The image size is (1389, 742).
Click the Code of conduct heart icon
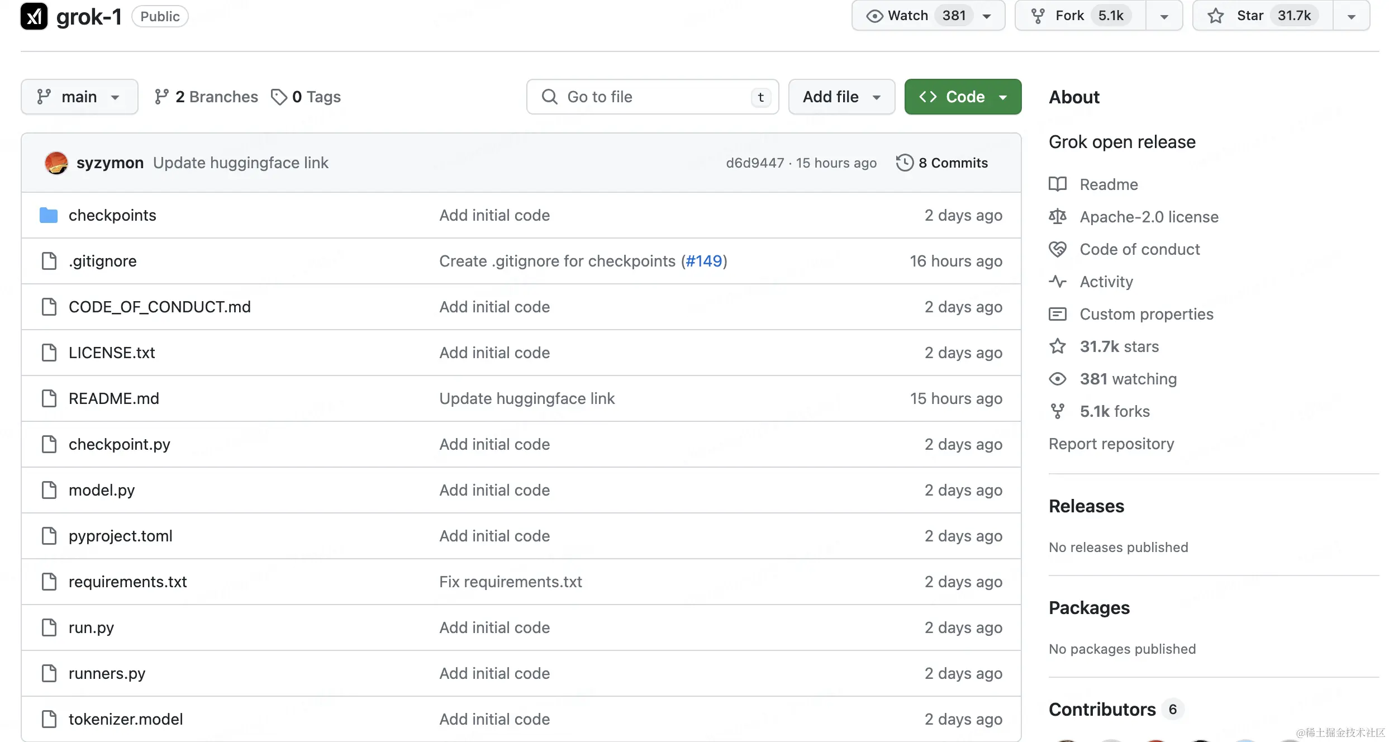(1057, 249)
